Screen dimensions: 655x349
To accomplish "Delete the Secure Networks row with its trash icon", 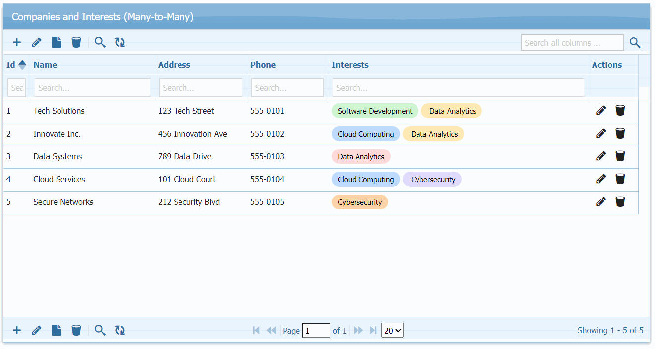I will tap(620, 201).
